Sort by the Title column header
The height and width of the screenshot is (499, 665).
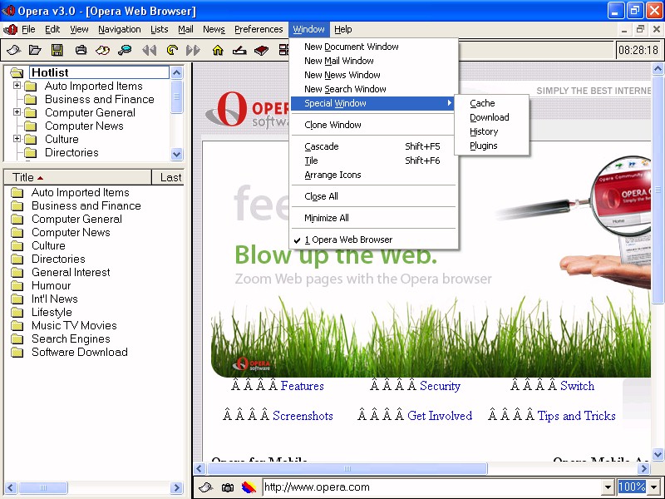click(77, 177)
